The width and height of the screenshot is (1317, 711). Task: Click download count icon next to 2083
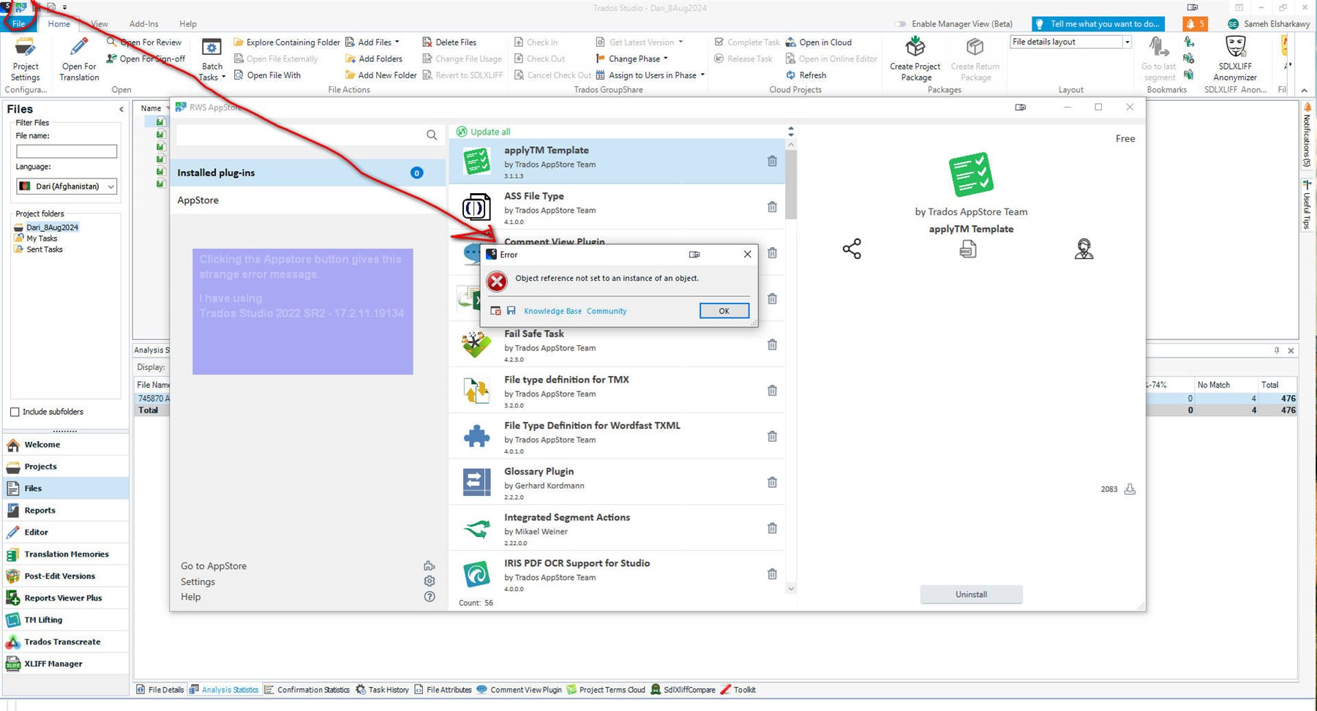tap(1130, 489)
